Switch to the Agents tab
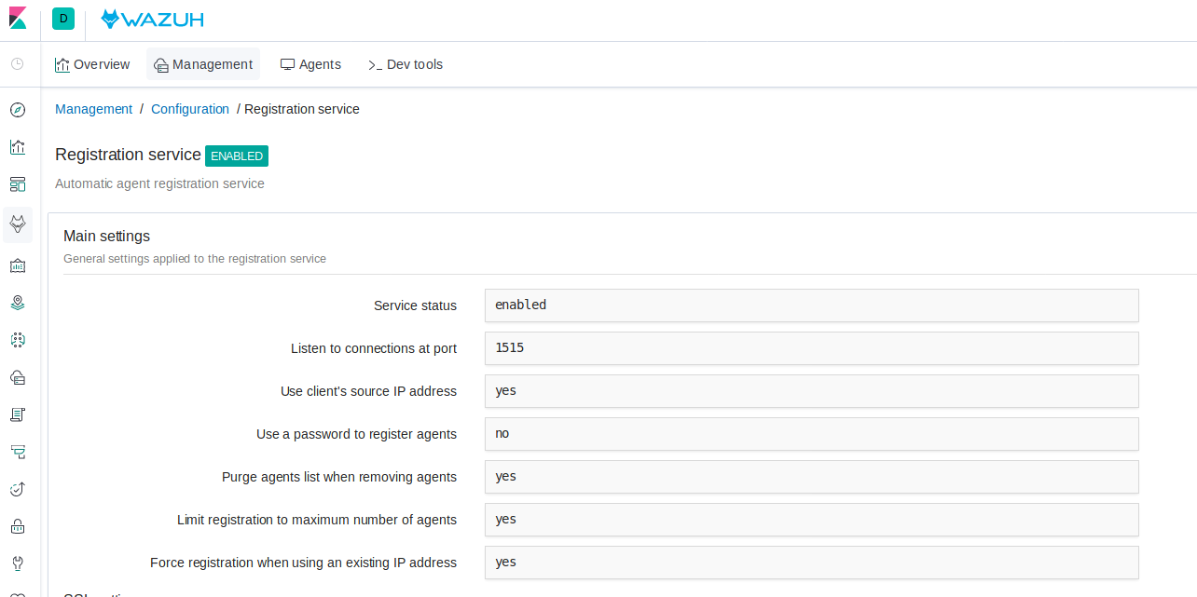The width and height of the screenshot is (1197, 597). point(310,63)
